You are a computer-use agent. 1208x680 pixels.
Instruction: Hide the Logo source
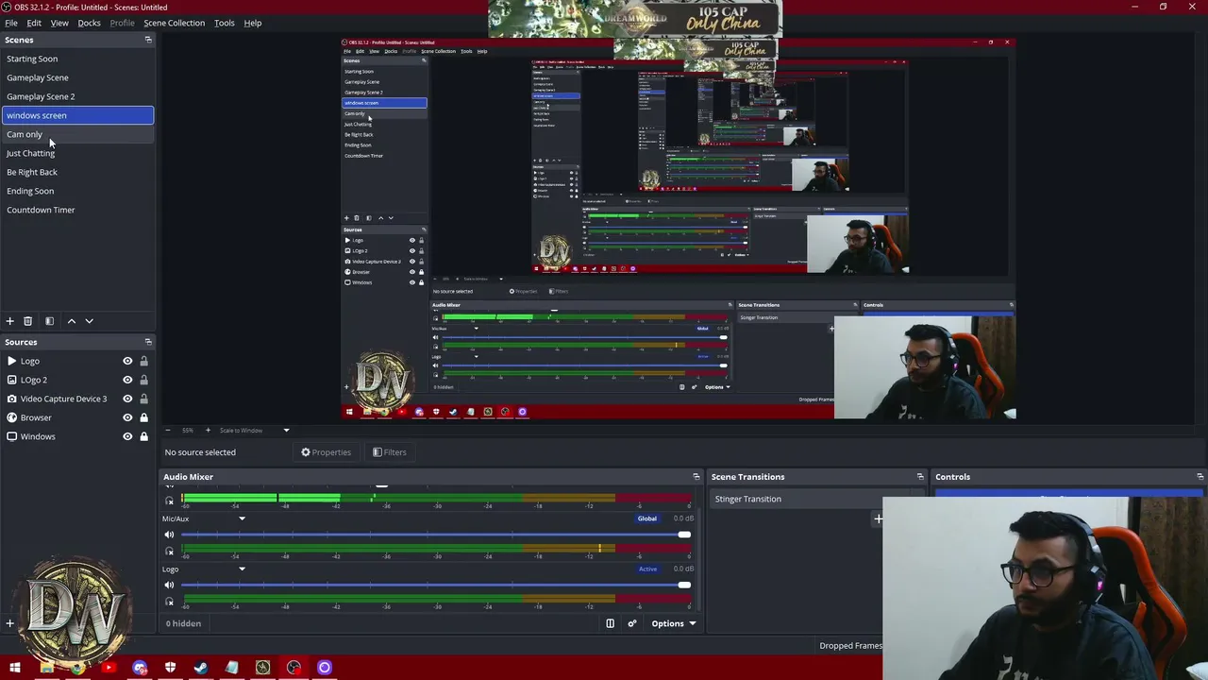[127, 361]
